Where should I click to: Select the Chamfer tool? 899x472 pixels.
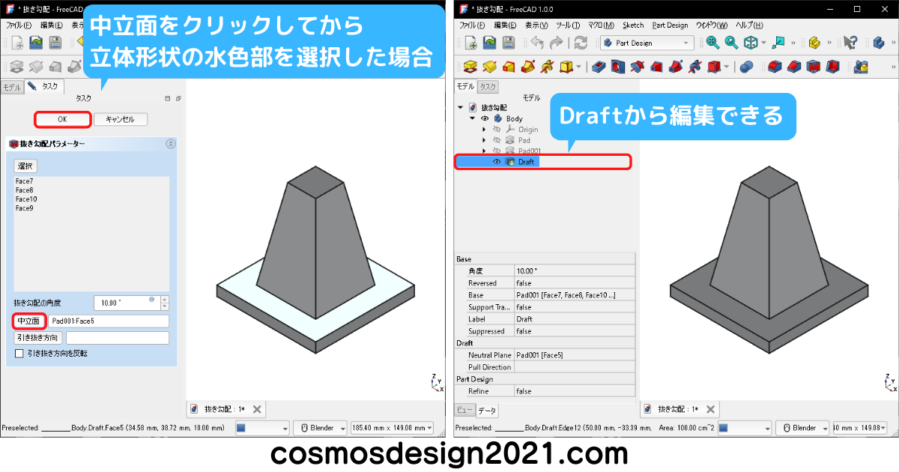pyautogui.click(x=794, y=67)
